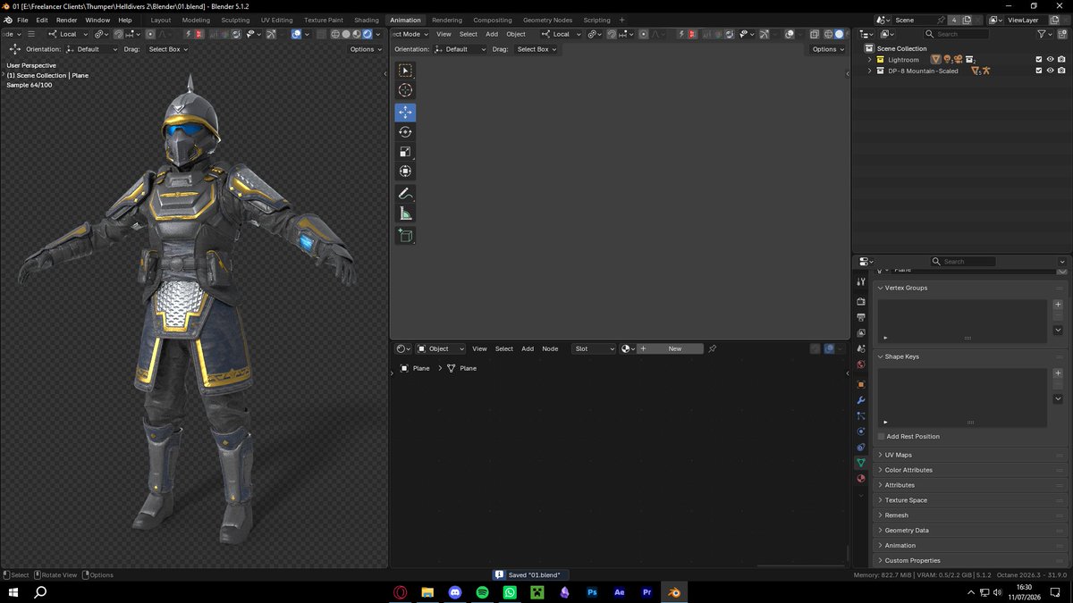Open the File menu
This screenshot has width=1073, height=603.
22,20
